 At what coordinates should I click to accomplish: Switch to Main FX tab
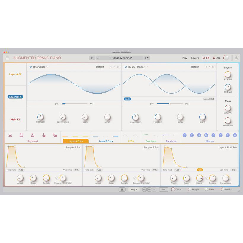pyautogui.click(x=15, y=119)
